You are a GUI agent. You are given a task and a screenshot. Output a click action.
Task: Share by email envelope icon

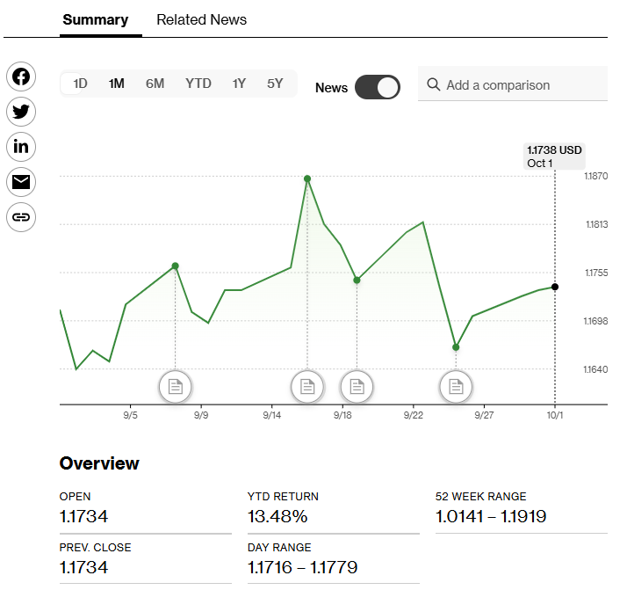[x=21, y=182]
